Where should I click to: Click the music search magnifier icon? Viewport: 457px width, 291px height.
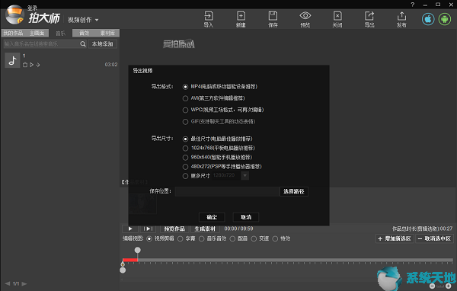point(83,43)
